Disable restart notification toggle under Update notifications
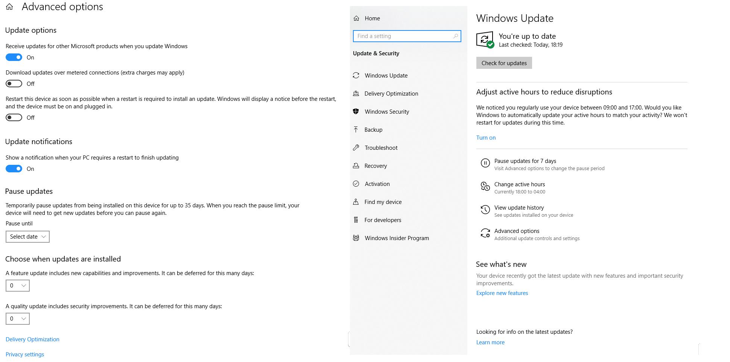The width and height of the screenshot is (730, 362). 14,169
